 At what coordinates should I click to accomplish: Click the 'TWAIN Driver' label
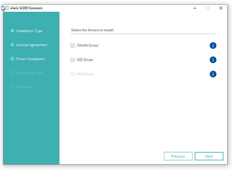88,46
